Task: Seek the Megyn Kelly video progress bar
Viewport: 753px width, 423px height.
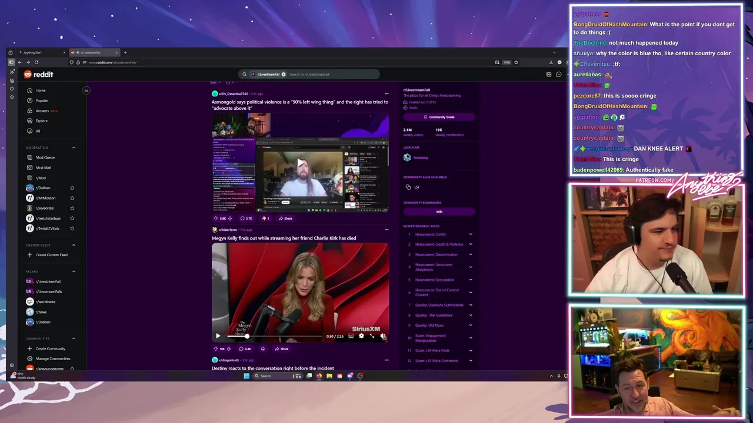Action: [x=275, y=337]
